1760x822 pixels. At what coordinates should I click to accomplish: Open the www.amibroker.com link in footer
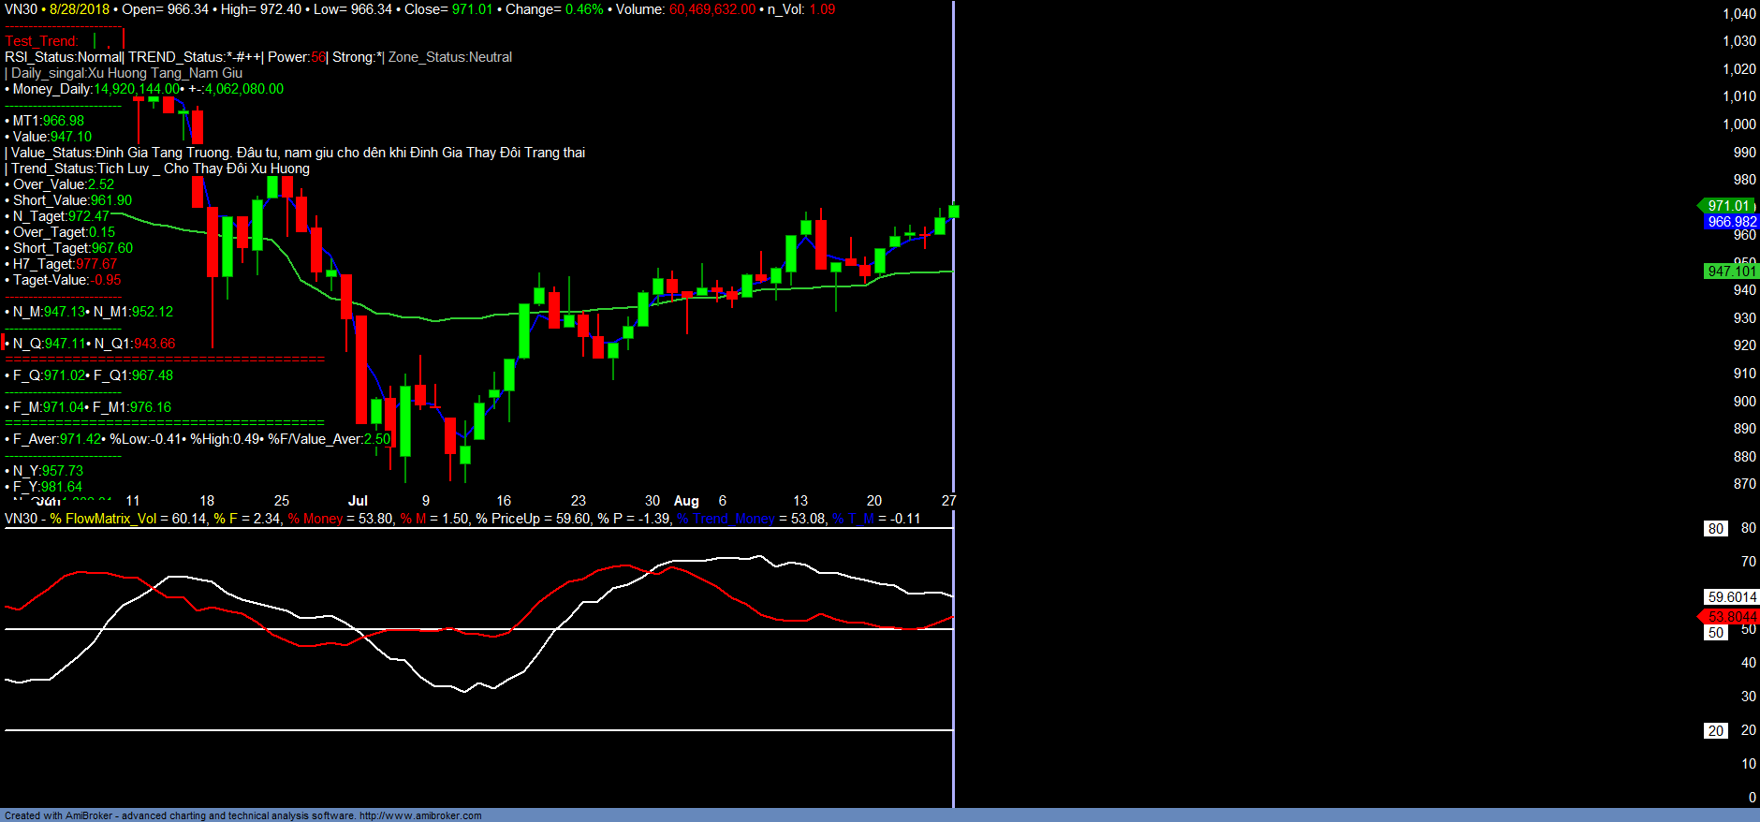coord(420,815)
